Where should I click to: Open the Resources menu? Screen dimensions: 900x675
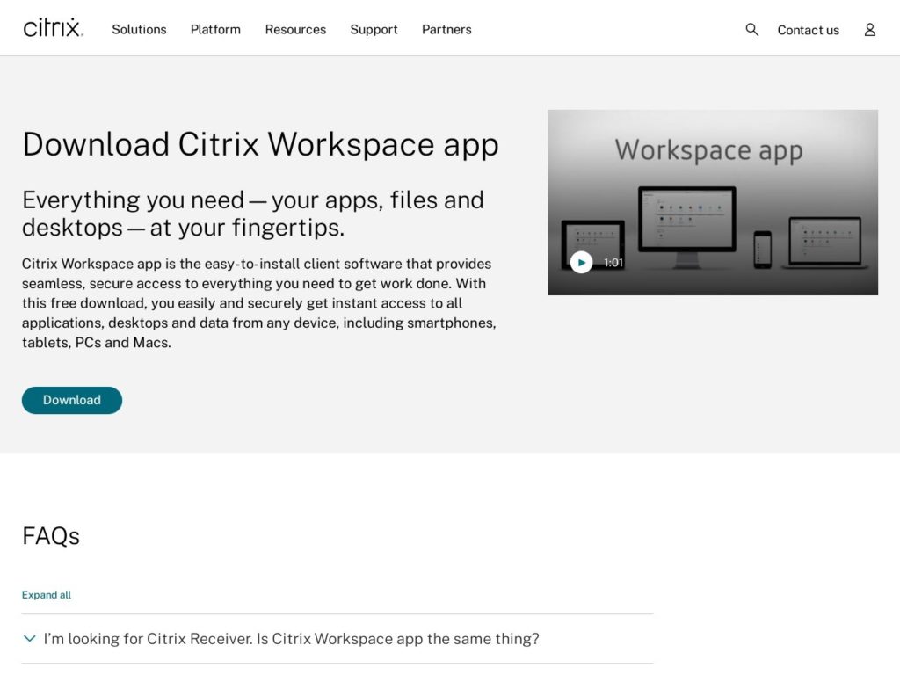[x=295, y=29]
